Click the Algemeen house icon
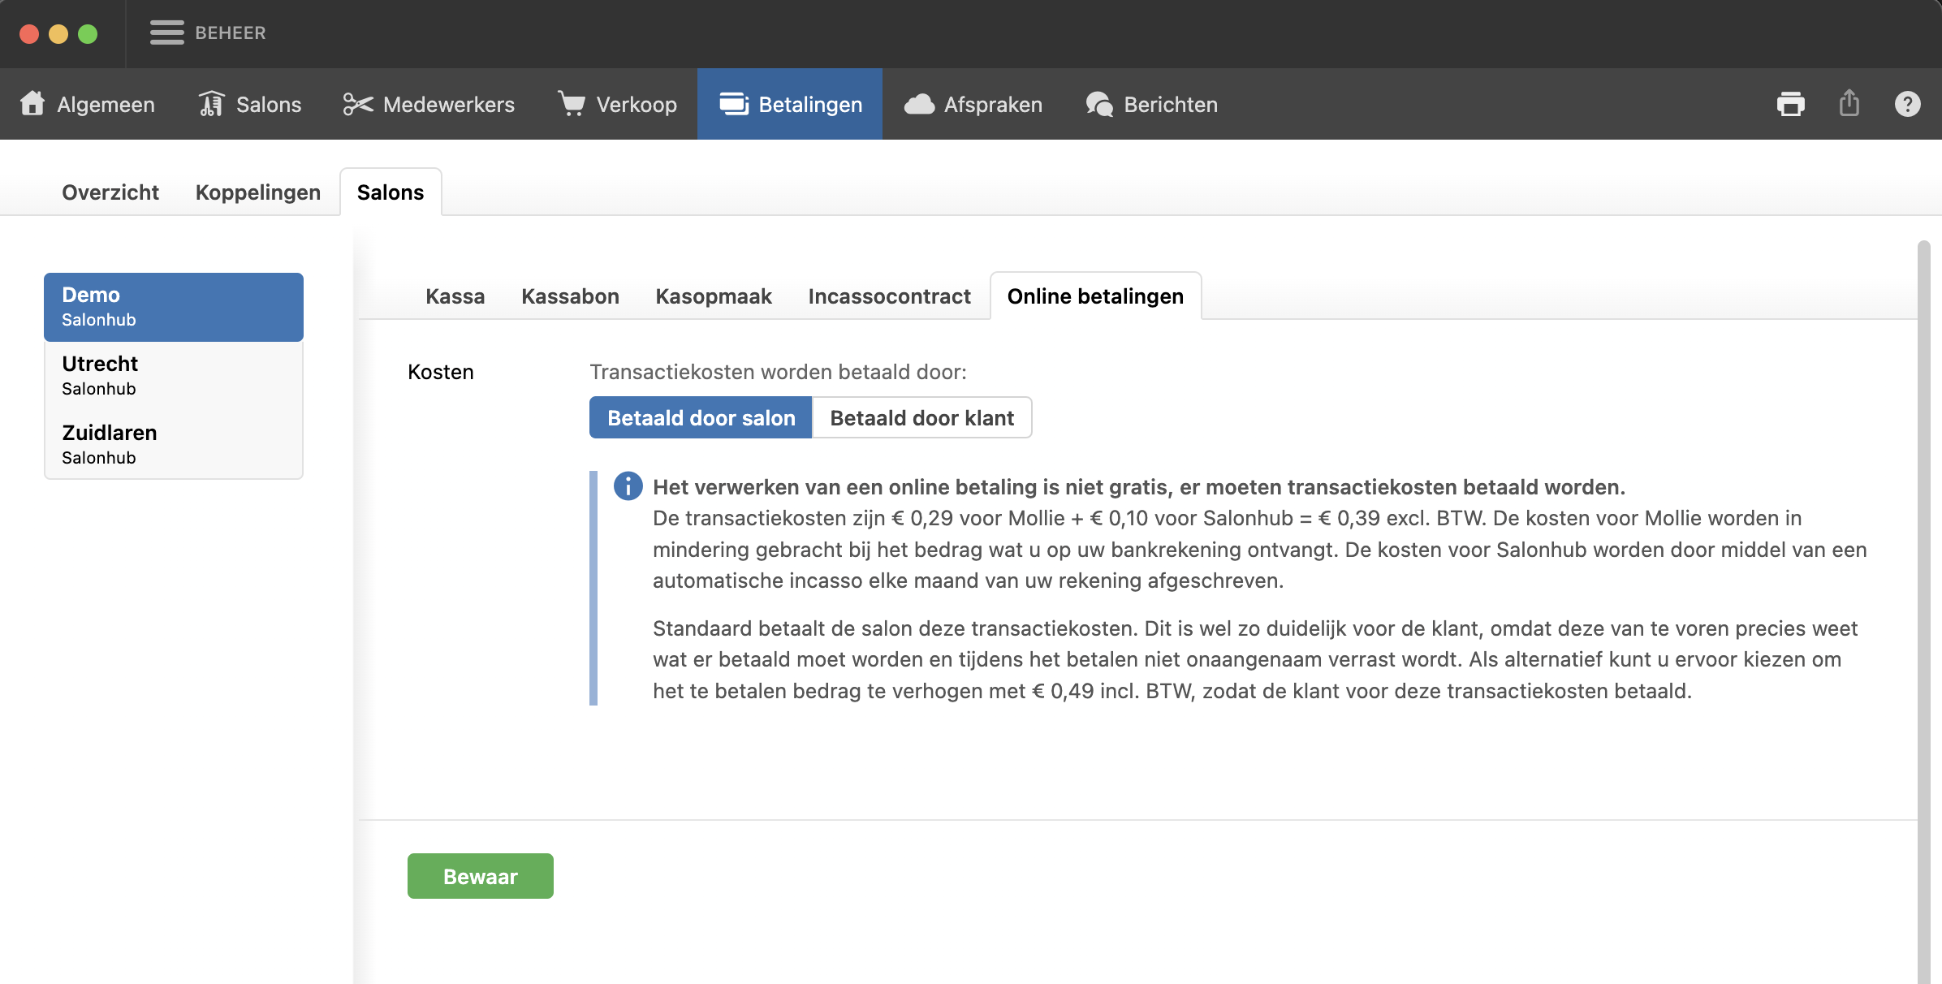 (x=32, y=104)
